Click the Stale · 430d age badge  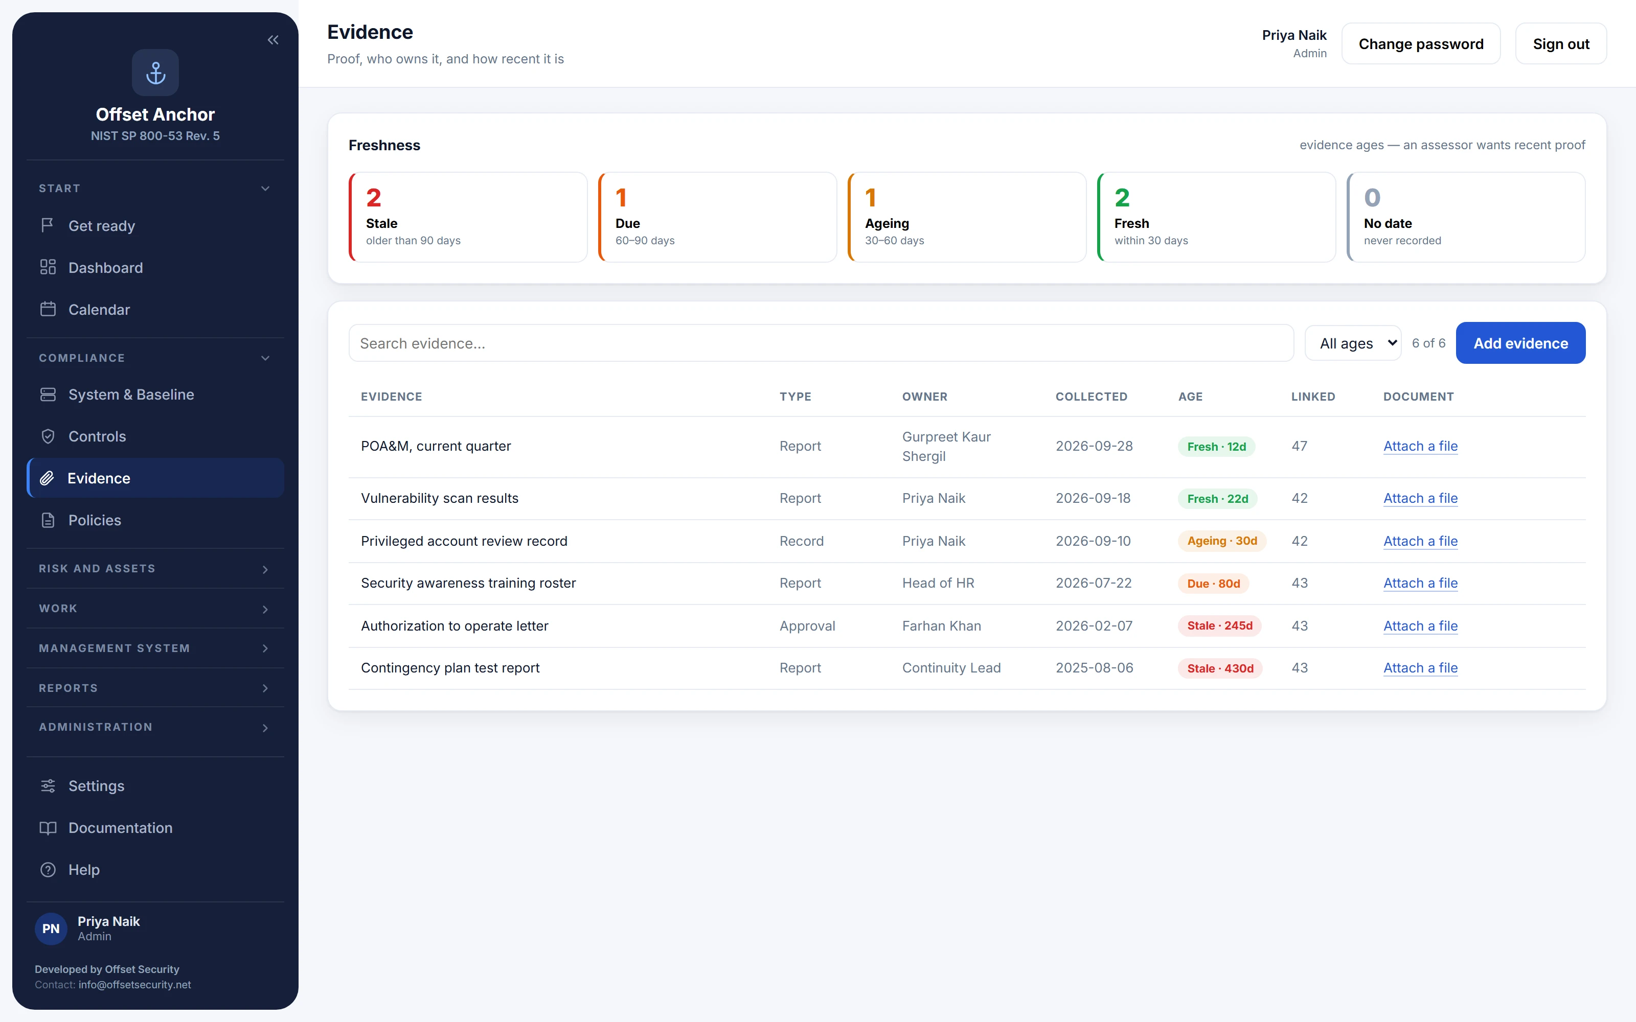pyautogui.click(x=1220, y=668)
